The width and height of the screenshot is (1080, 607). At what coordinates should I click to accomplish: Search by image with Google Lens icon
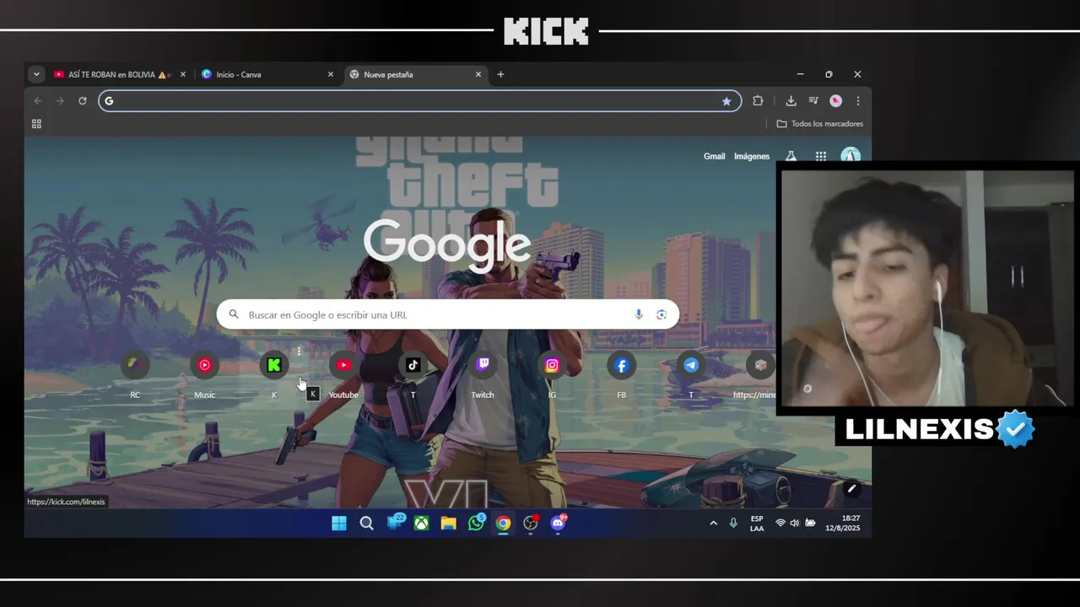click(661, 314)
